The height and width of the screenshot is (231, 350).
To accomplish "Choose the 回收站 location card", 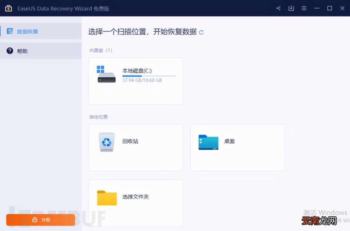I will click(136, 147).
